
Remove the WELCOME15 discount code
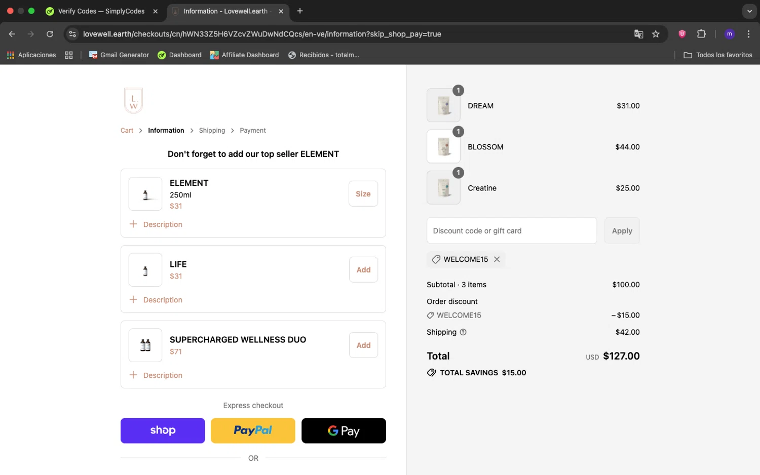pyautogui.click(x=497, y=259)
